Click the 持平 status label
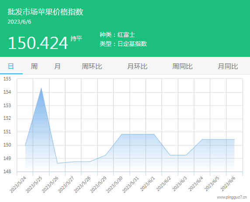Viewport: 250px width, 202px height. (76, 38)
